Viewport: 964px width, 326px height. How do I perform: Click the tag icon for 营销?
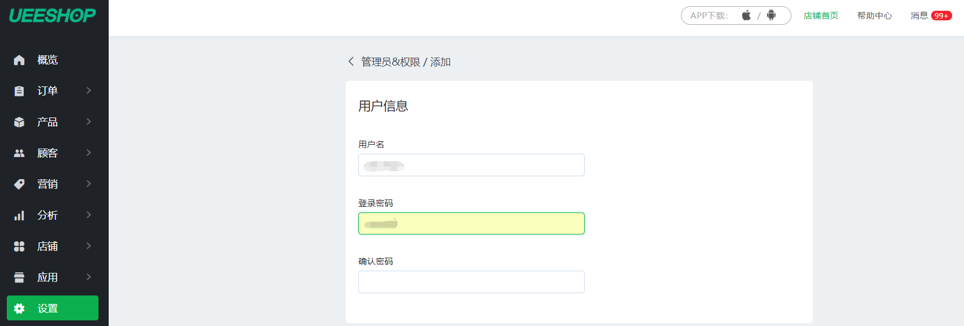tap(19, 184)
